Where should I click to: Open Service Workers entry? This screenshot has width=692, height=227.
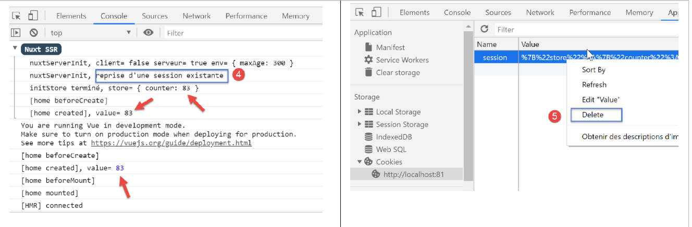tap(402, 60)
